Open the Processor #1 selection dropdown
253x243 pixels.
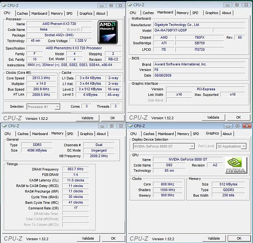click(x=57, y=107)
